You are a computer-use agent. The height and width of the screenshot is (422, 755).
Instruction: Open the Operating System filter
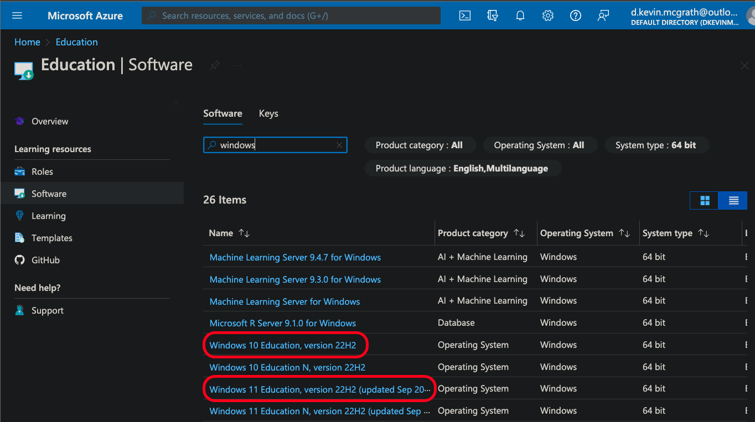point(539,145)
